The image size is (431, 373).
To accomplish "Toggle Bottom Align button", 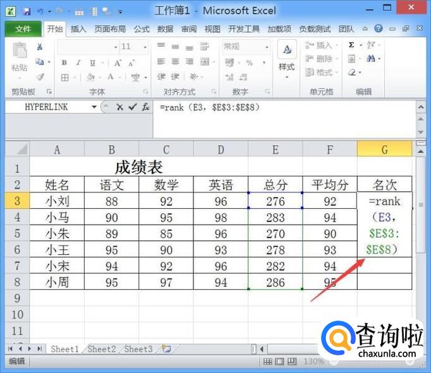I will [x=190, y=48].
